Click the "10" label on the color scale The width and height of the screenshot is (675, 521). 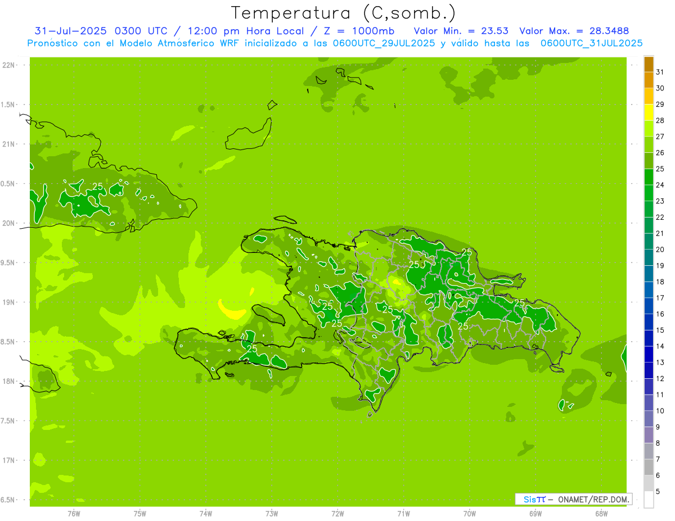[660, 411]
